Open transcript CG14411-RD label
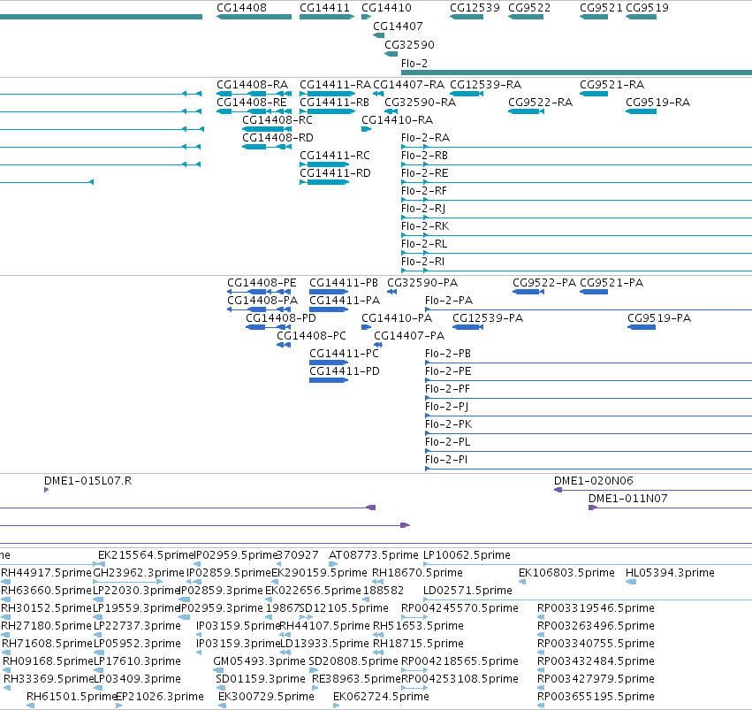752x710 pixels. [335, 173]
